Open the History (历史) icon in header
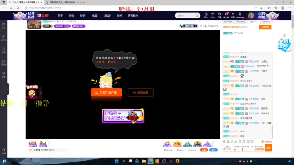 (206, 15)
